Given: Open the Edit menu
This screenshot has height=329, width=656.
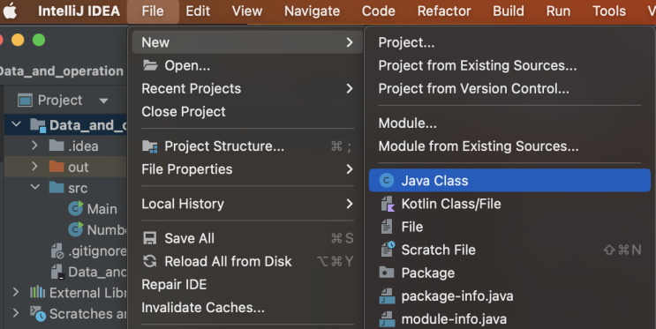Looking at the screenshot, I should (198, 11).
